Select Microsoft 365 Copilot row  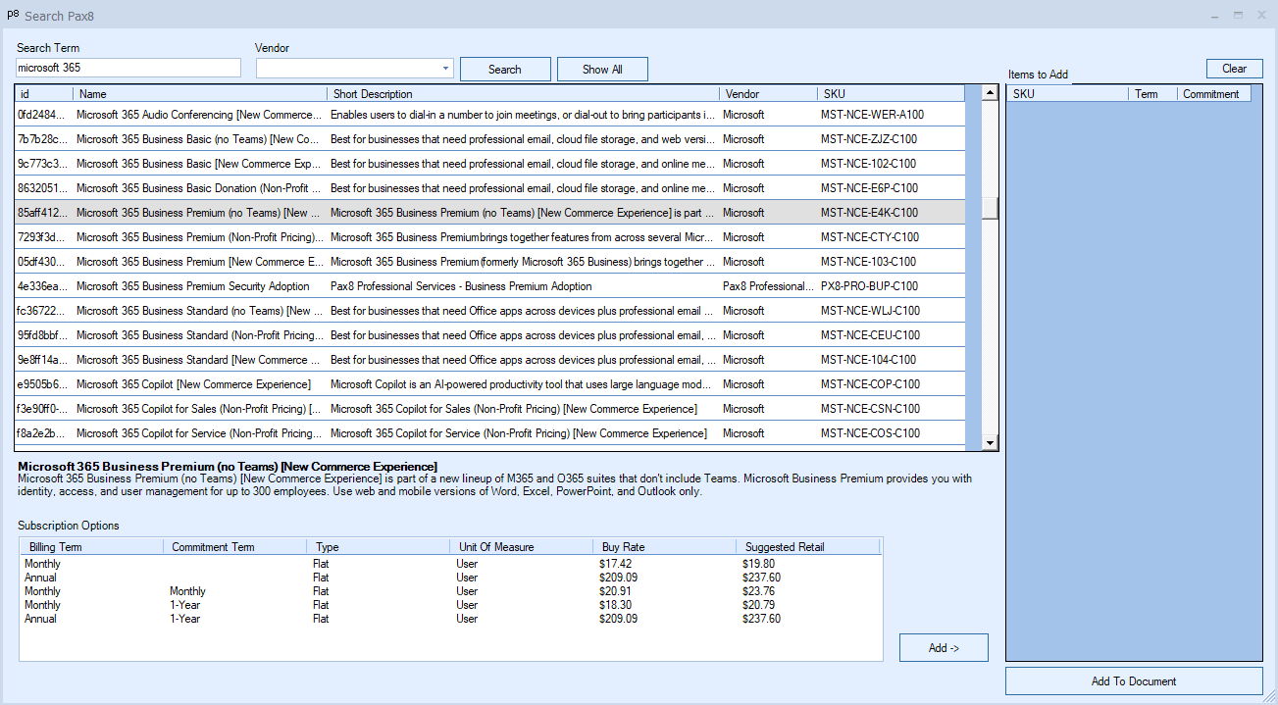(194, 384)
